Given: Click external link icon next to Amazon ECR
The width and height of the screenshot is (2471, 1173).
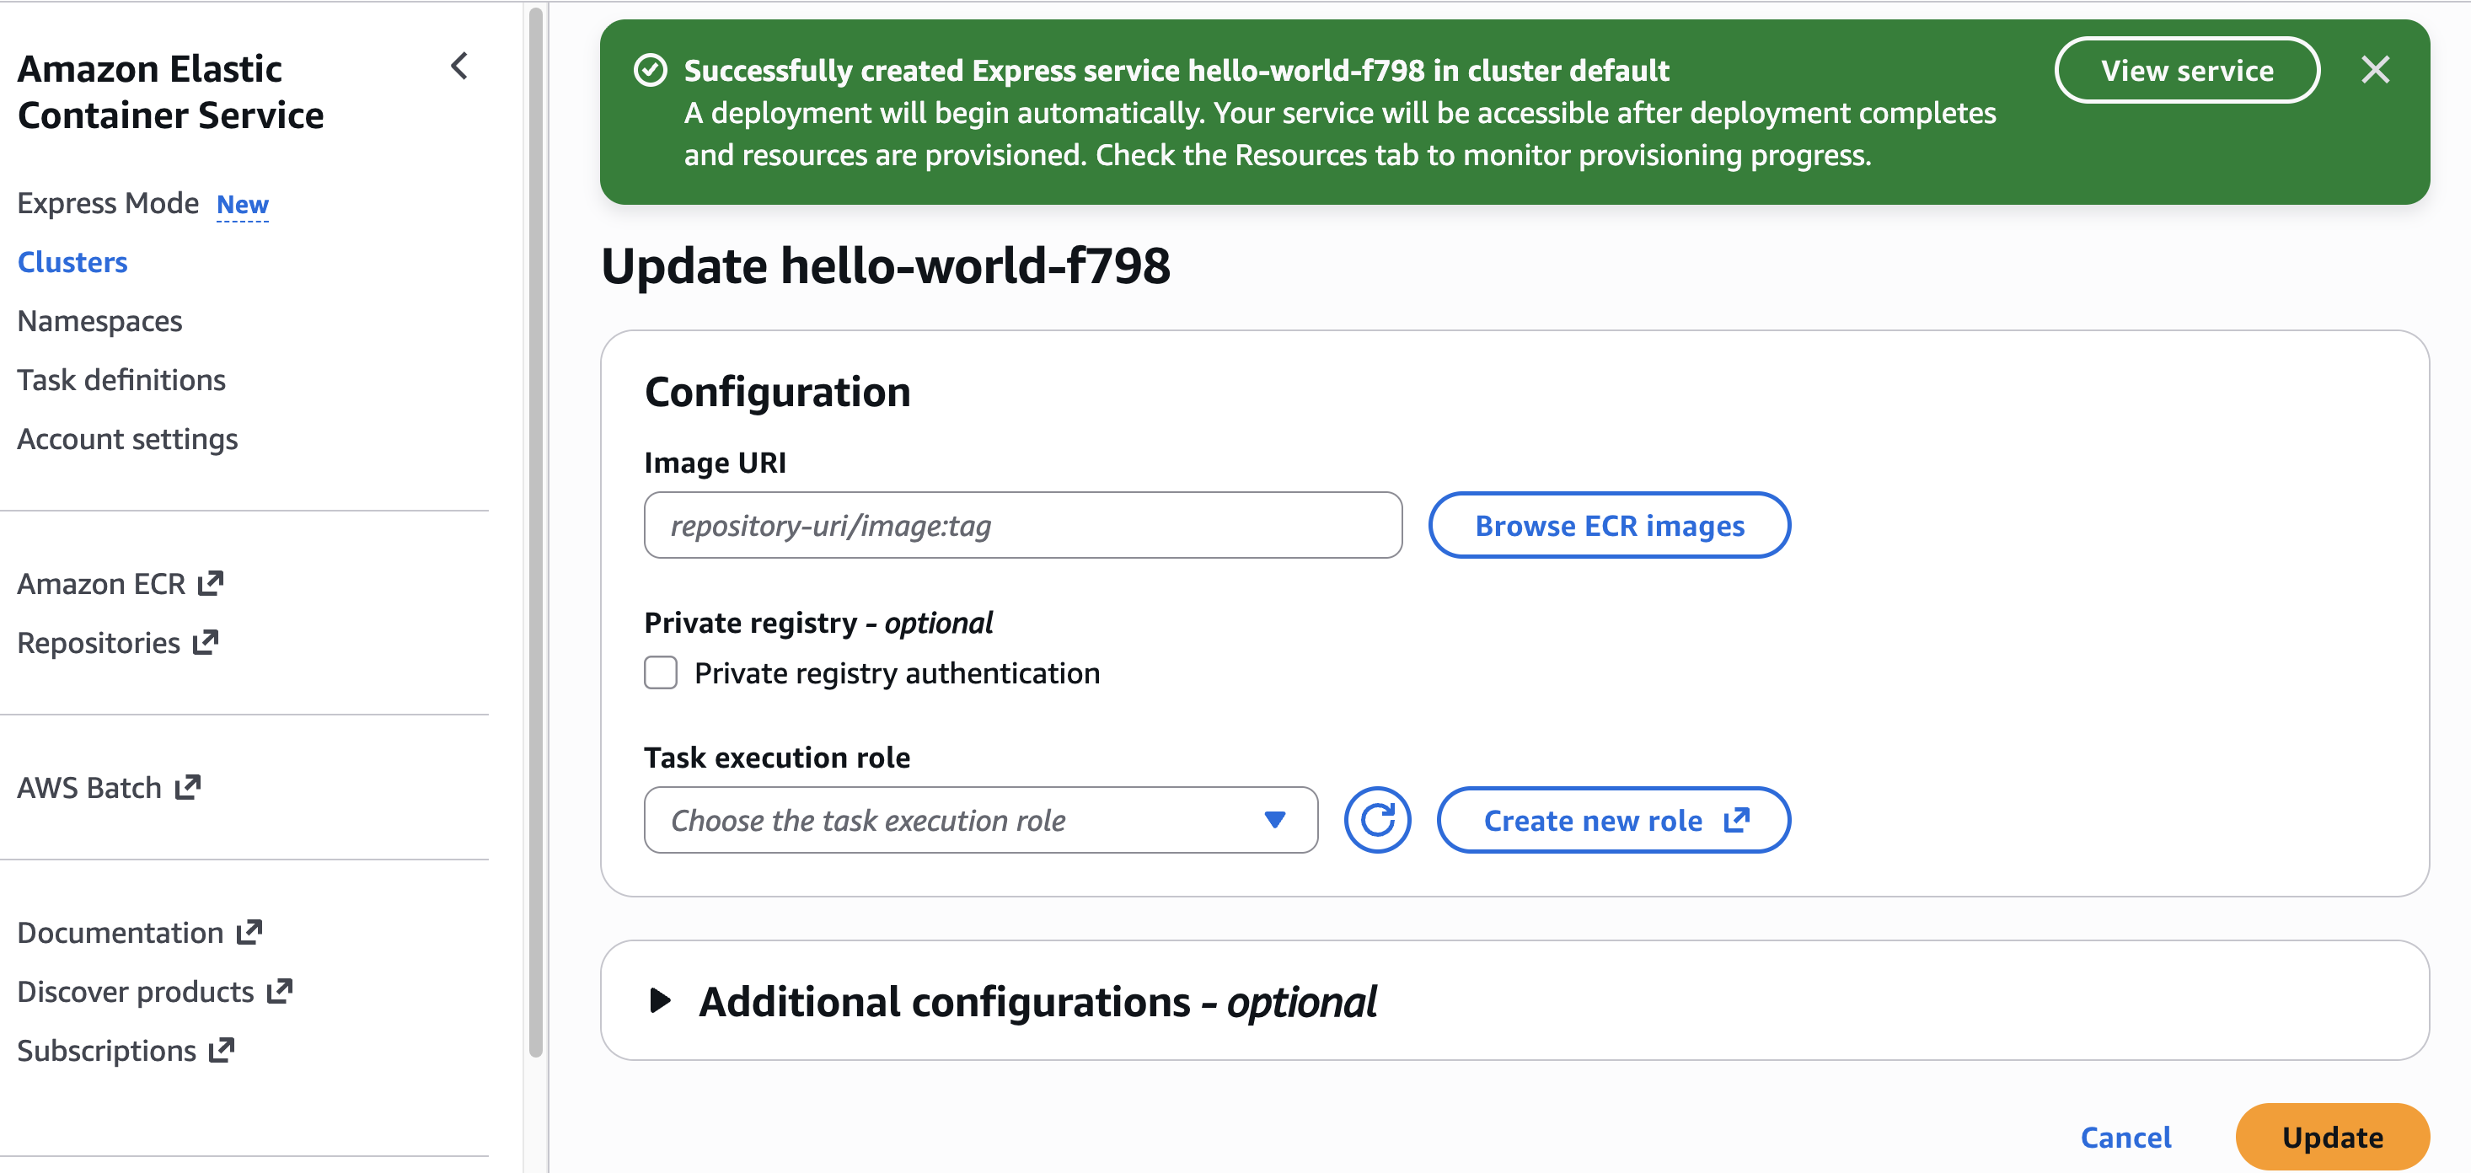Looking at the screenshot, I should (210, 583).
